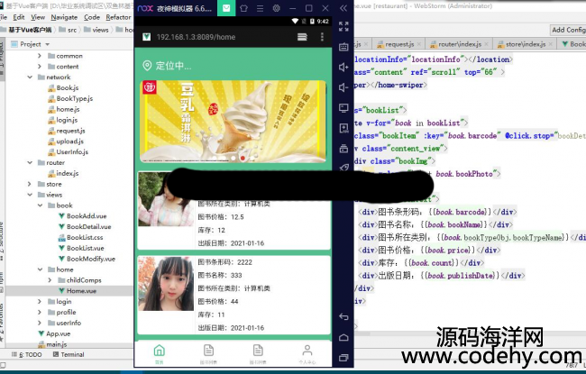Open the Refactor menu
This screenshot has width=586, height=374.
tap(118, 17)
